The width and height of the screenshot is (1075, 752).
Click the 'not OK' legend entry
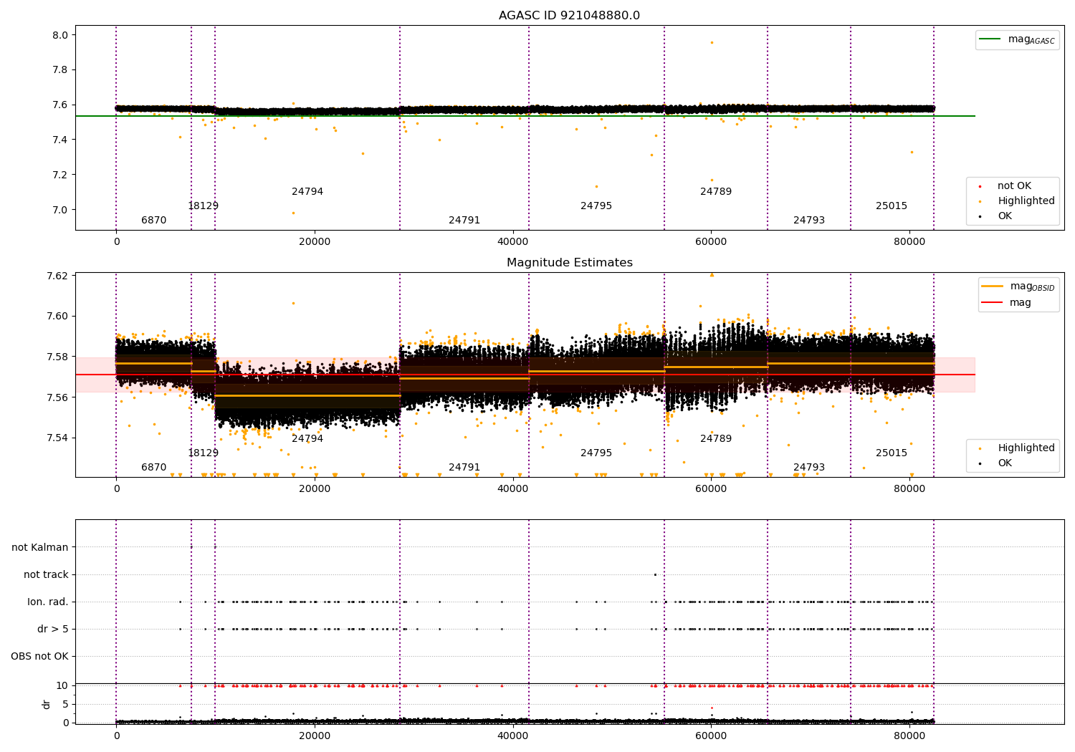pos(1013,186)
